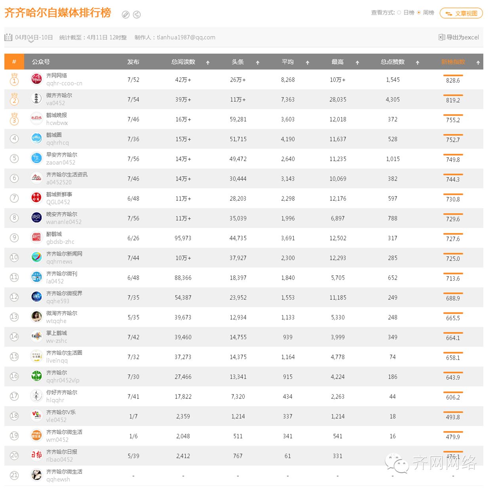Sort by 总点赞数 arrow

(x=418, y=63)
